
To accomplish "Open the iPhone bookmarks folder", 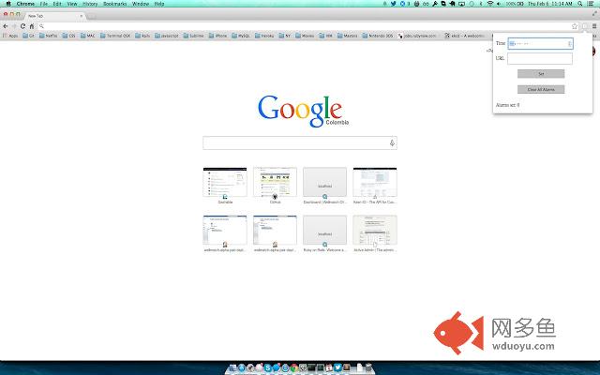I will 218,36.
